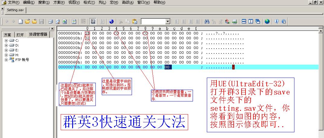Image resolution: width=324 pixels, height=138 pixels.
Task: Expand the H: drive node
Action: (x=6, y=55)
